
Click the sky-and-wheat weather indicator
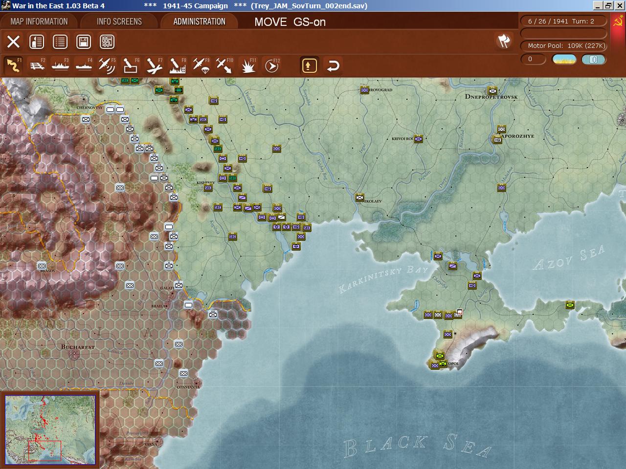564,60
